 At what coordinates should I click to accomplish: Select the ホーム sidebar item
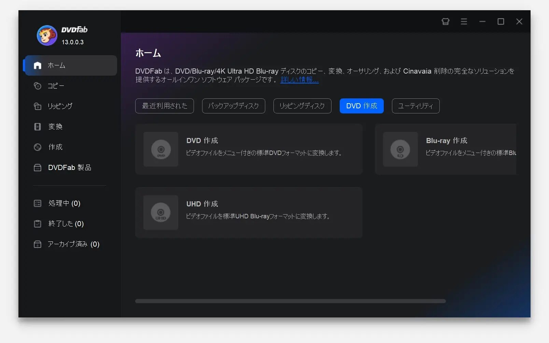[71, 65]
